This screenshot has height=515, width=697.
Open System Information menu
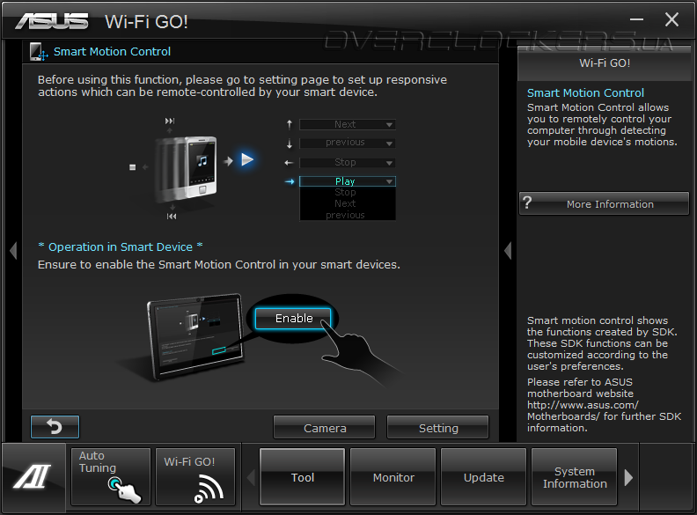tap(575, 477)
